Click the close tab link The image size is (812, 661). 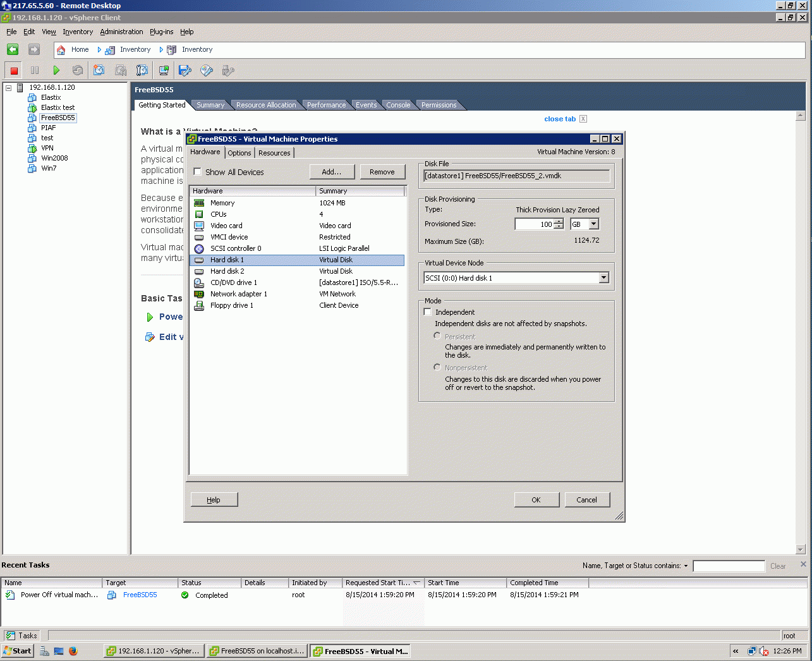coord(560,119)
